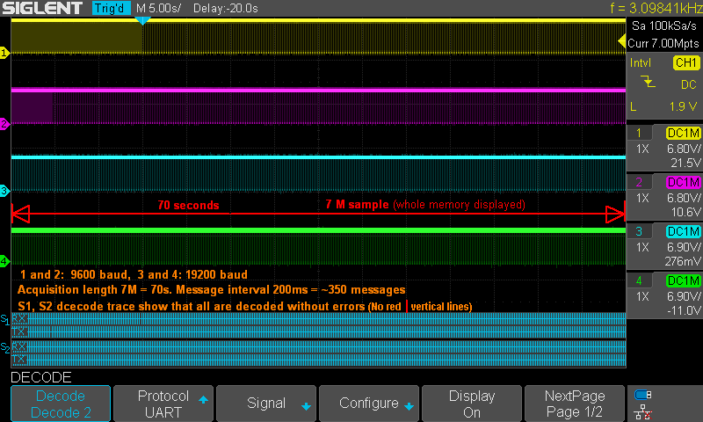Select the channel 4 number box
This screenshot has height=422, width=703.
[x=639, y=280]
